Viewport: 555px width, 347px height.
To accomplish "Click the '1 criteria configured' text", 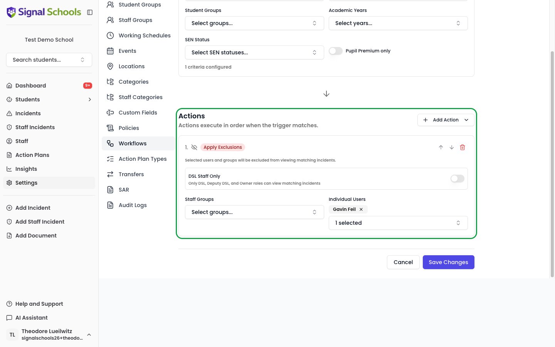I will click(208, 67).
